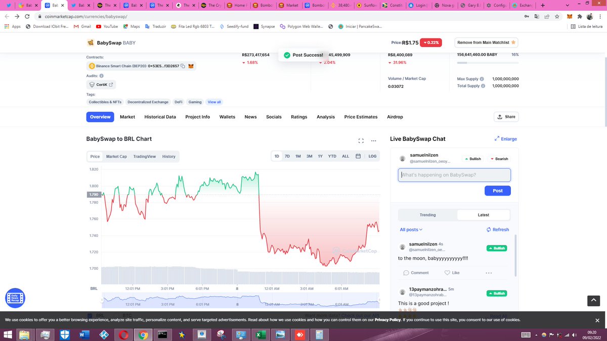
Task: Dismiss the cookie notice with X
Action: 597,320
